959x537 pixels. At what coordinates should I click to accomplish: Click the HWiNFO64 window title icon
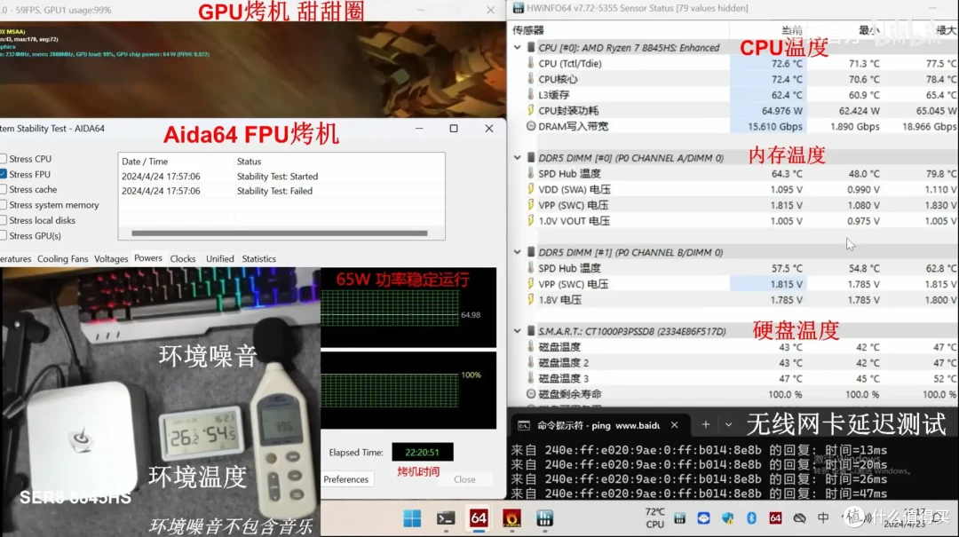[518, 8]
